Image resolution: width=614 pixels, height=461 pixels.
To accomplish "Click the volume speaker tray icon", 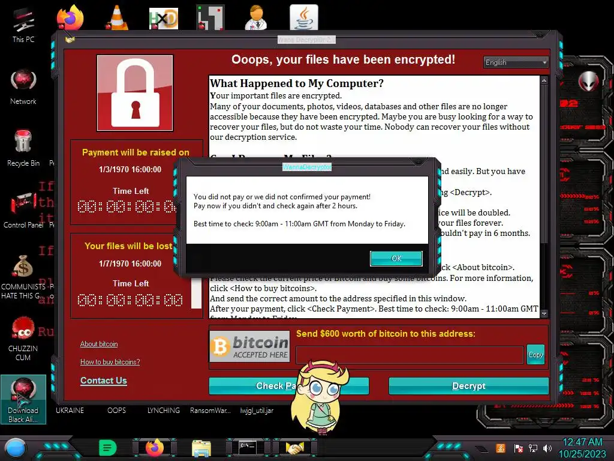I will click(547, 448).
